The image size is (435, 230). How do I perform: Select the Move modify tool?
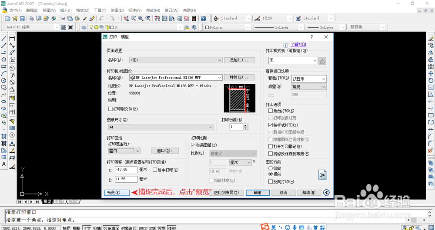[x=431, y=73]
